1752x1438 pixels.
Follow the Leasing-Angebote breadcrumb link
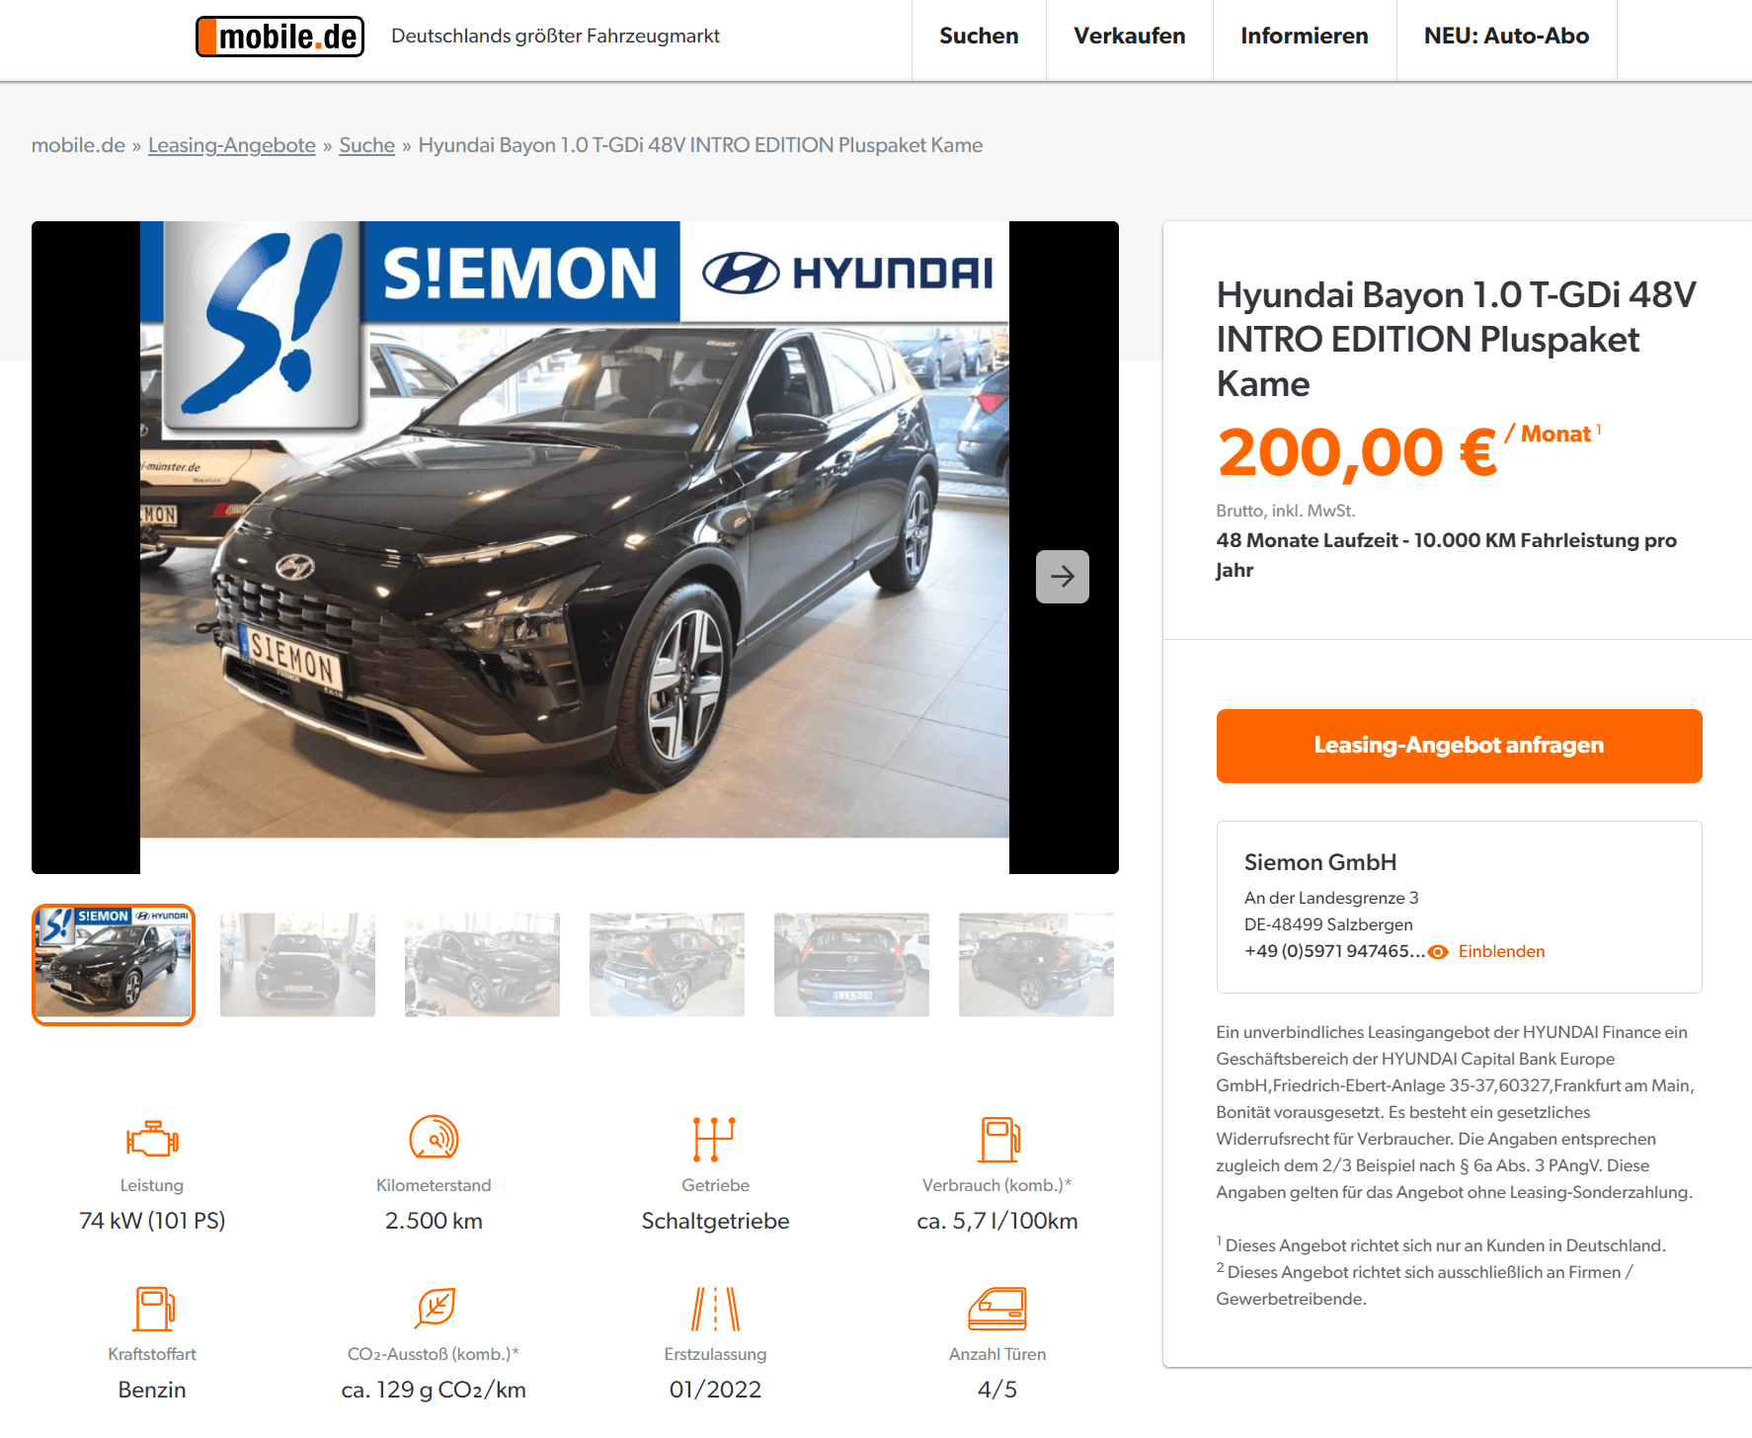click(232, 145)
